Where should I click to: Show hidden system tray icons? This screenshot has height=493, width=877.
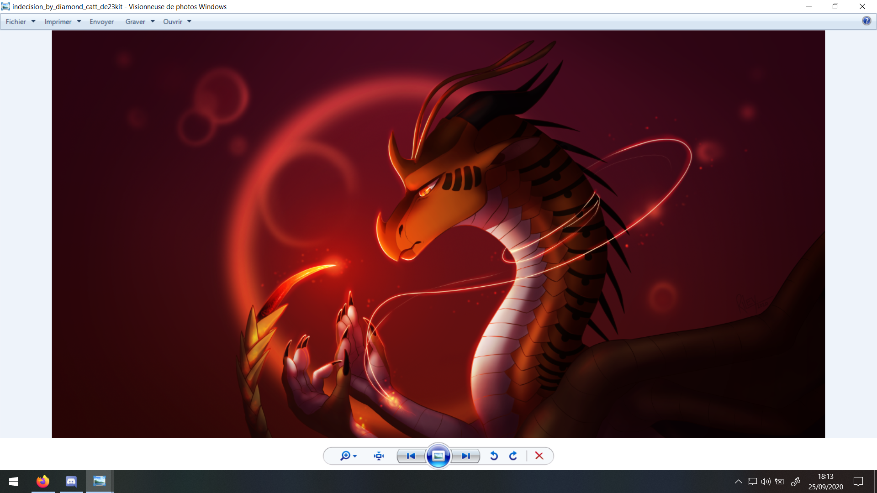point(738,481)
